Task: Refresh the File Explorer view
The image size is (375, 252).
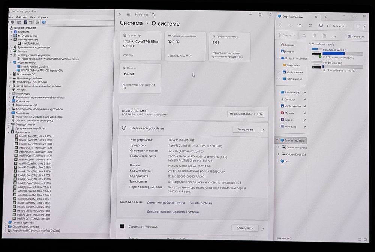Action: pos(310,25)
